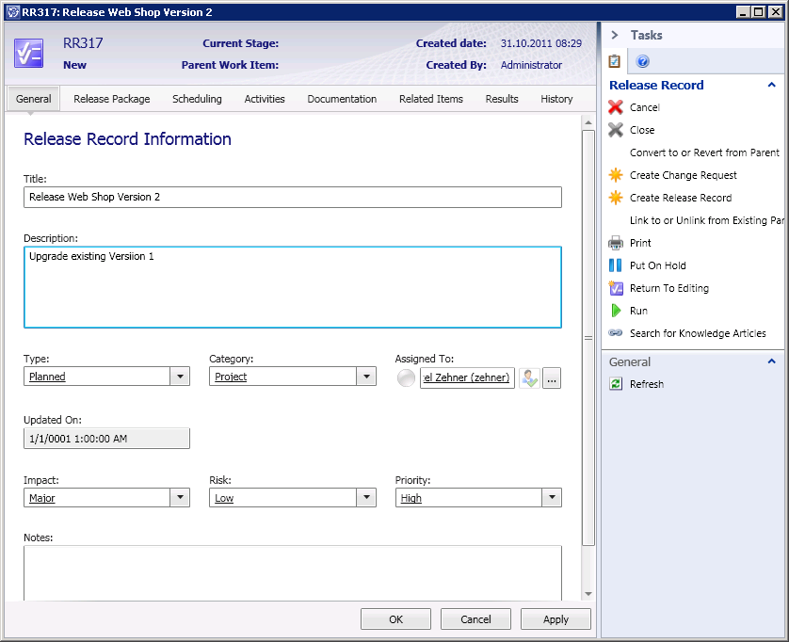Expand the Priority dropdown showing High

click(x=552, y=498)
